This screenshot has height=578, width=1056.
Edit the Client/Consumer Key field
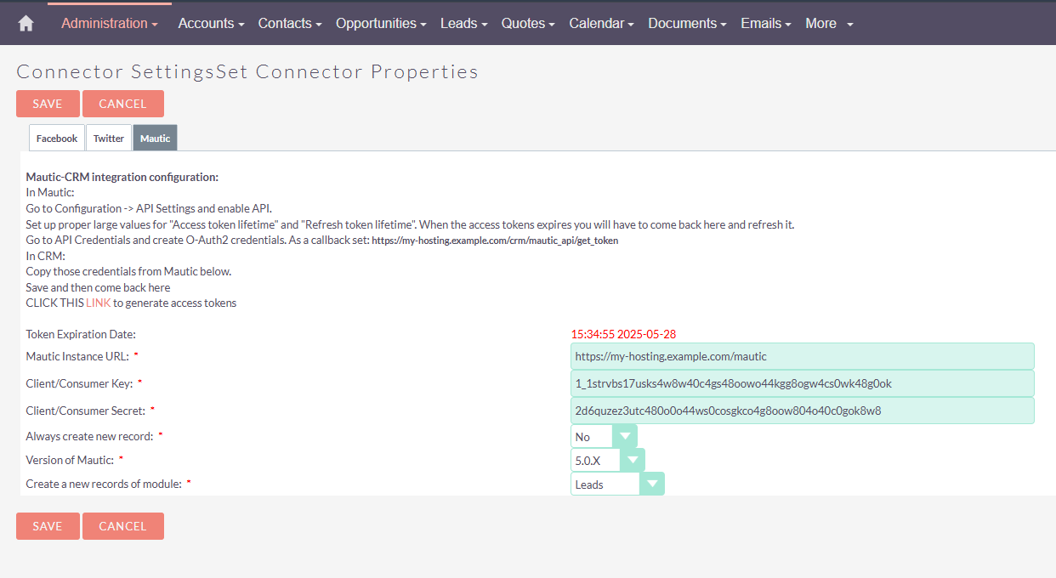click(x=803, y=383)
